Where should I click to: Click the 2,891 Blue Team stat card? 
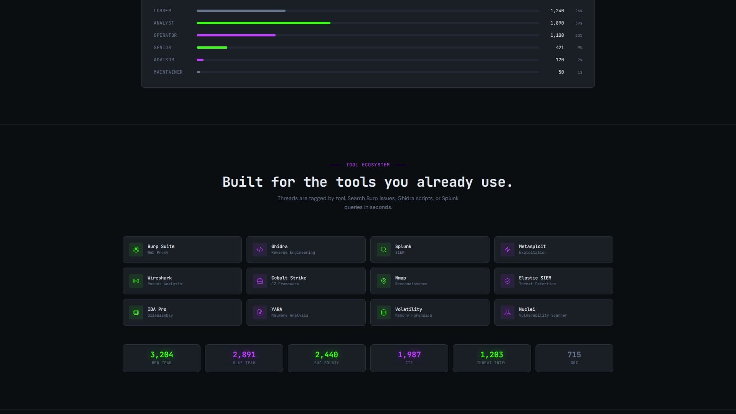coord(244,358)
